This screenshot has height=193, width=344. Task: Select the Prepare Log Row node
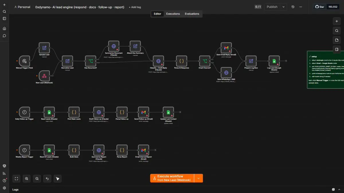click(x=251, y=61)
